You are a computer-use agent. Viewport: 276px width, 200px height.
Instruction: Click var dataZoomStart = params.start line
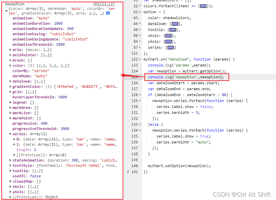tap(184, 83)
